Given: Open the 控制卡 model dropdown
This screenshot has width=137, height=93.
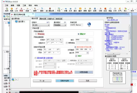Looking at the screenshot, I should click(x=41, y=25).
